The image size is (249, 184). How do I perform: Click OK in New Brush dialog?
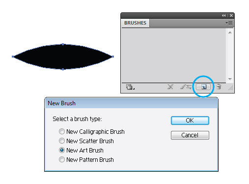[x=190, y=121]
